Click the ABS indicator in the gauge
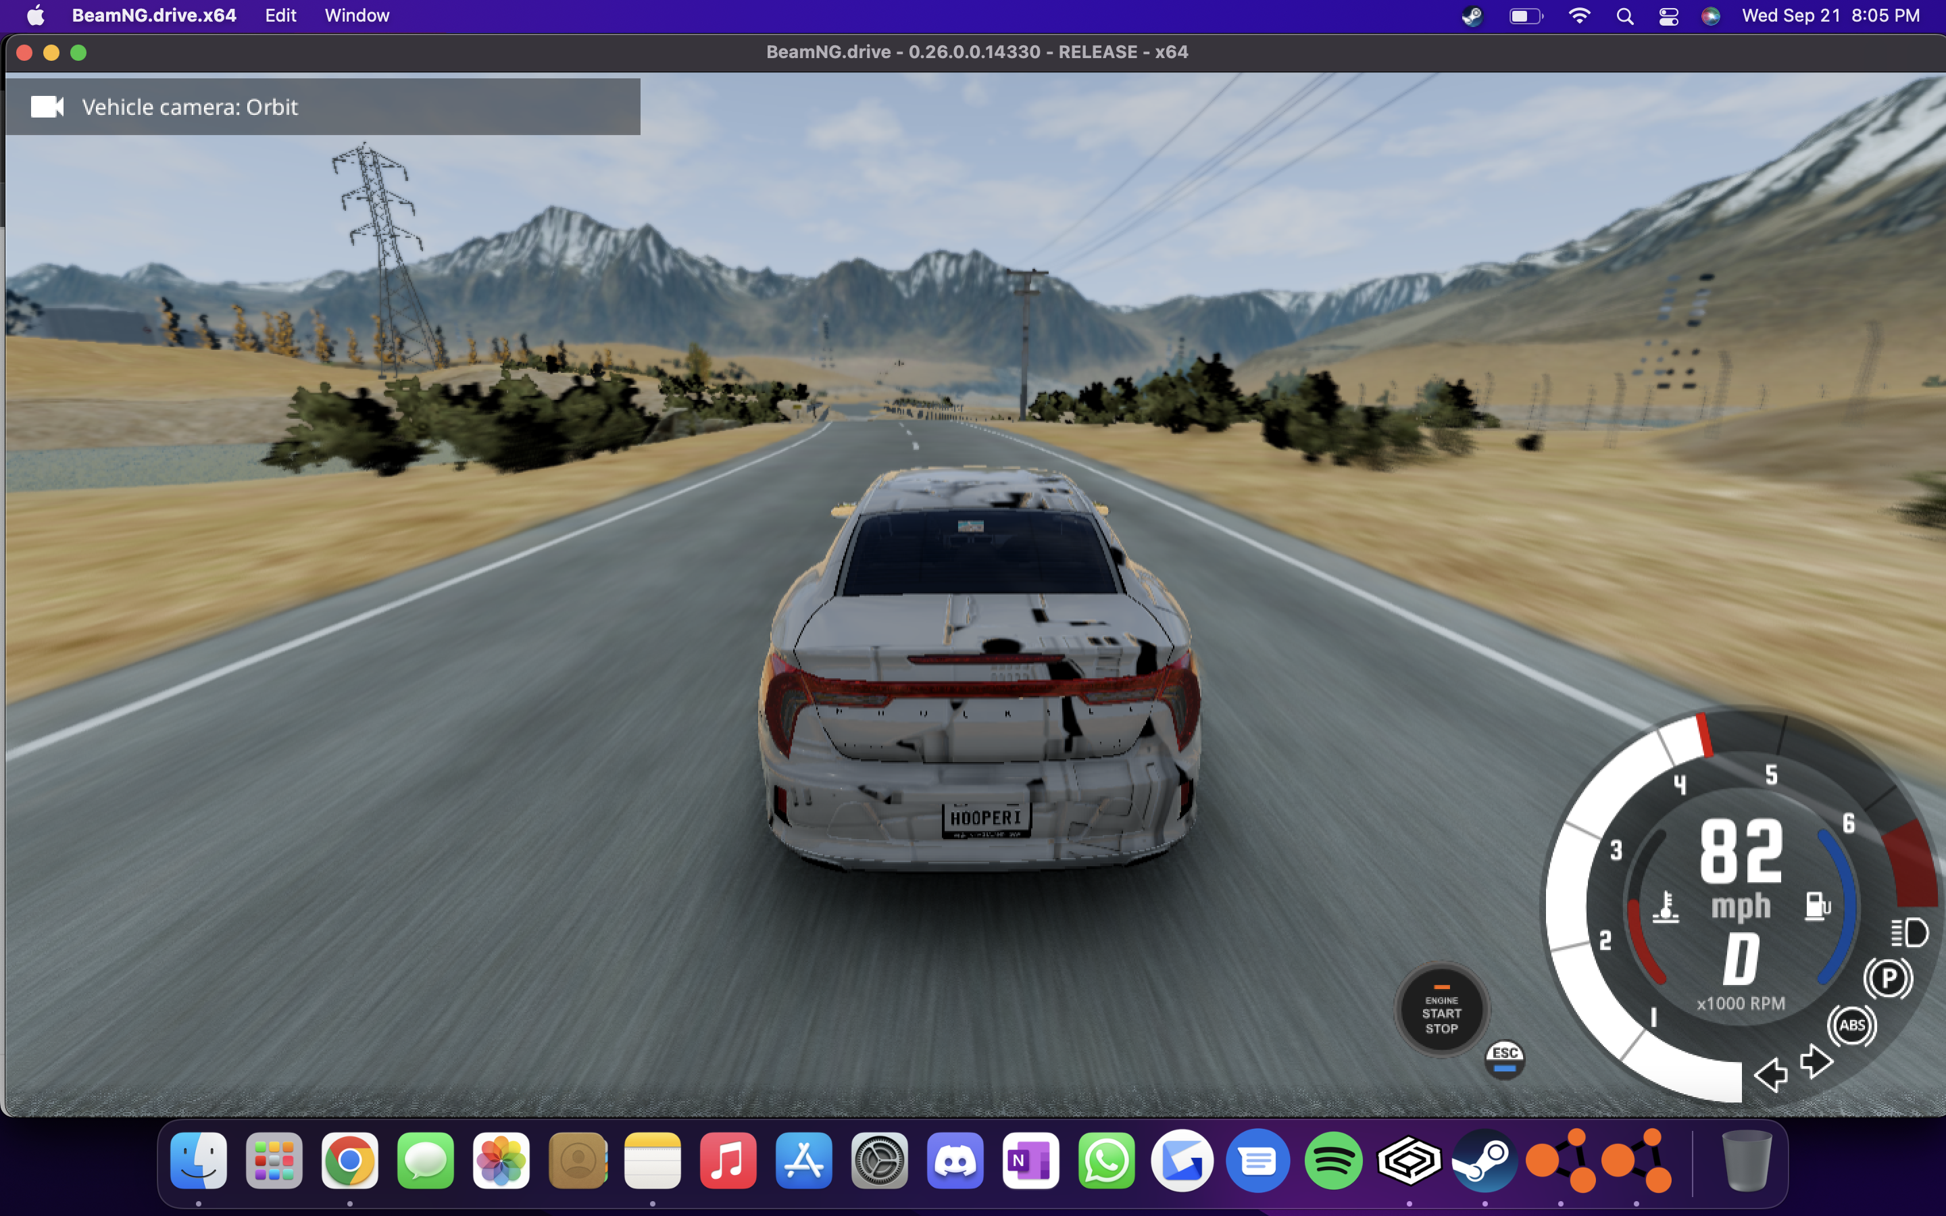 (1852, 1025)
